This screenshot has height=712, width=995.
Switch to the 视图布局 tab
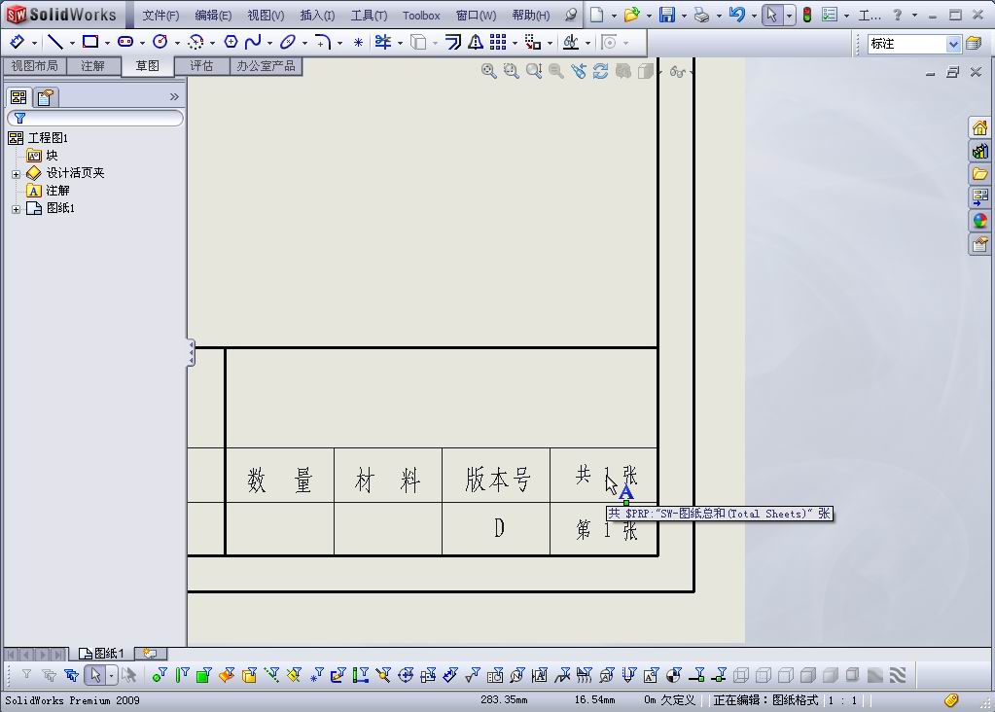(34, 66)
